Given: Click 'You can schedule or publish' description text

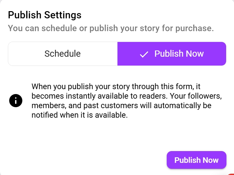Looking at the screenshot, I should click(x=63, y=28).
